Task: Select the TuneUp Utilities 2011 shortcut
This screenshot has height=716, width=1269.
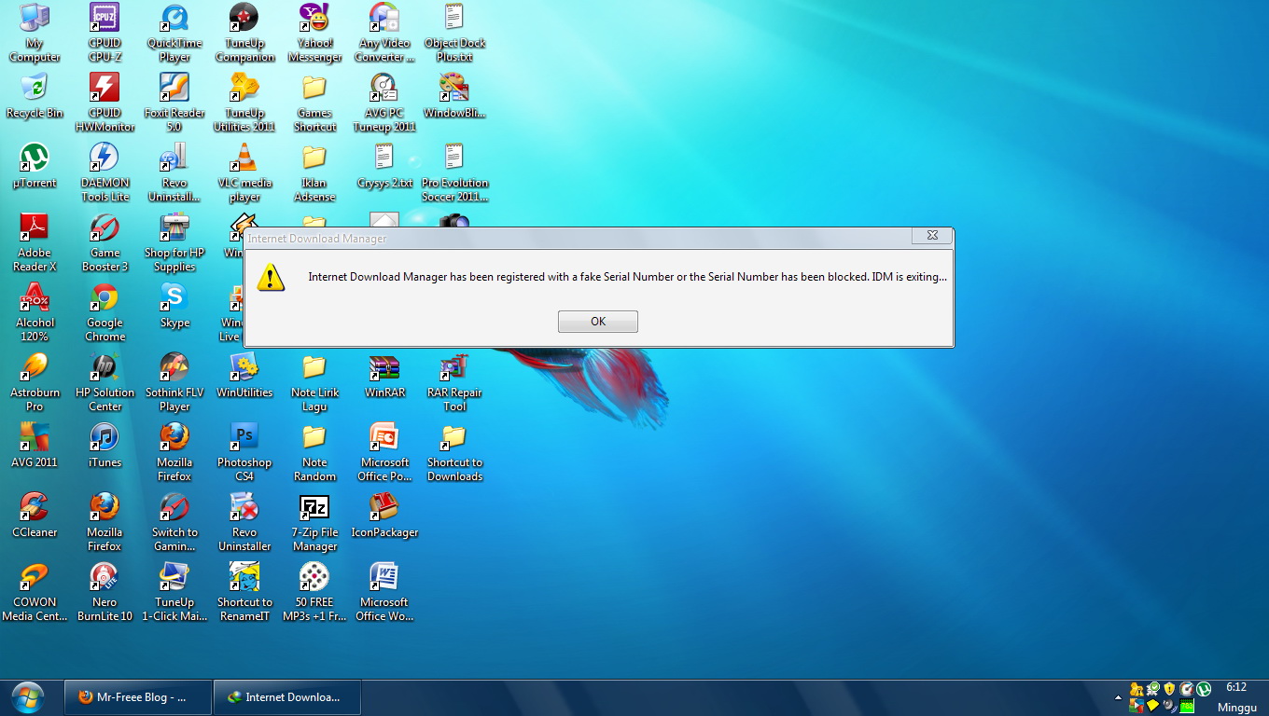Action: [244, 103]
